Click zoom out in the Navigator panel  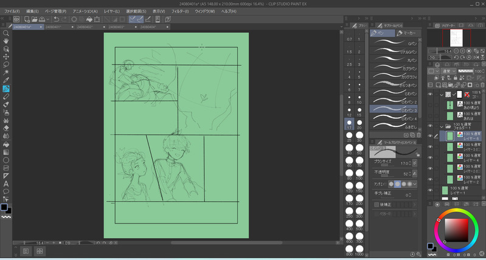(456, 51)
